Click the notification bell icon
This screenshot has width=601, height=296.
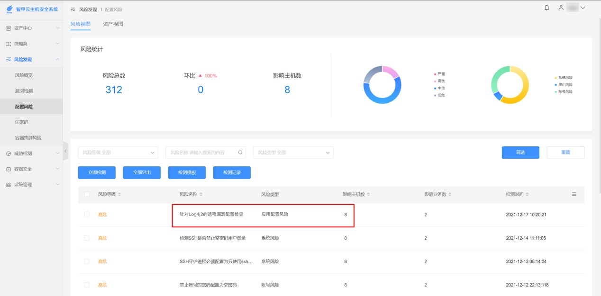pyautogui.click(x=546, y=8)
